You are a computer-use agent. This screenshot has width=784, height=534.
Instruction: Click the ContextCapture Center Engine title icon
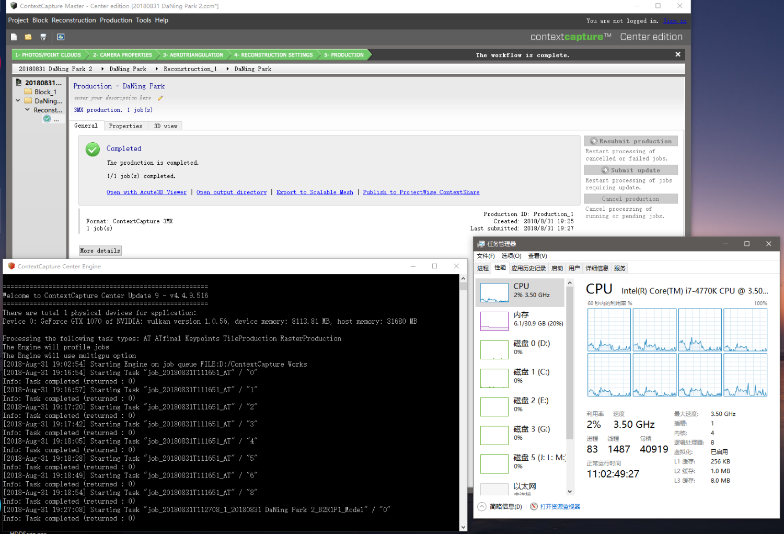[11, 266]
